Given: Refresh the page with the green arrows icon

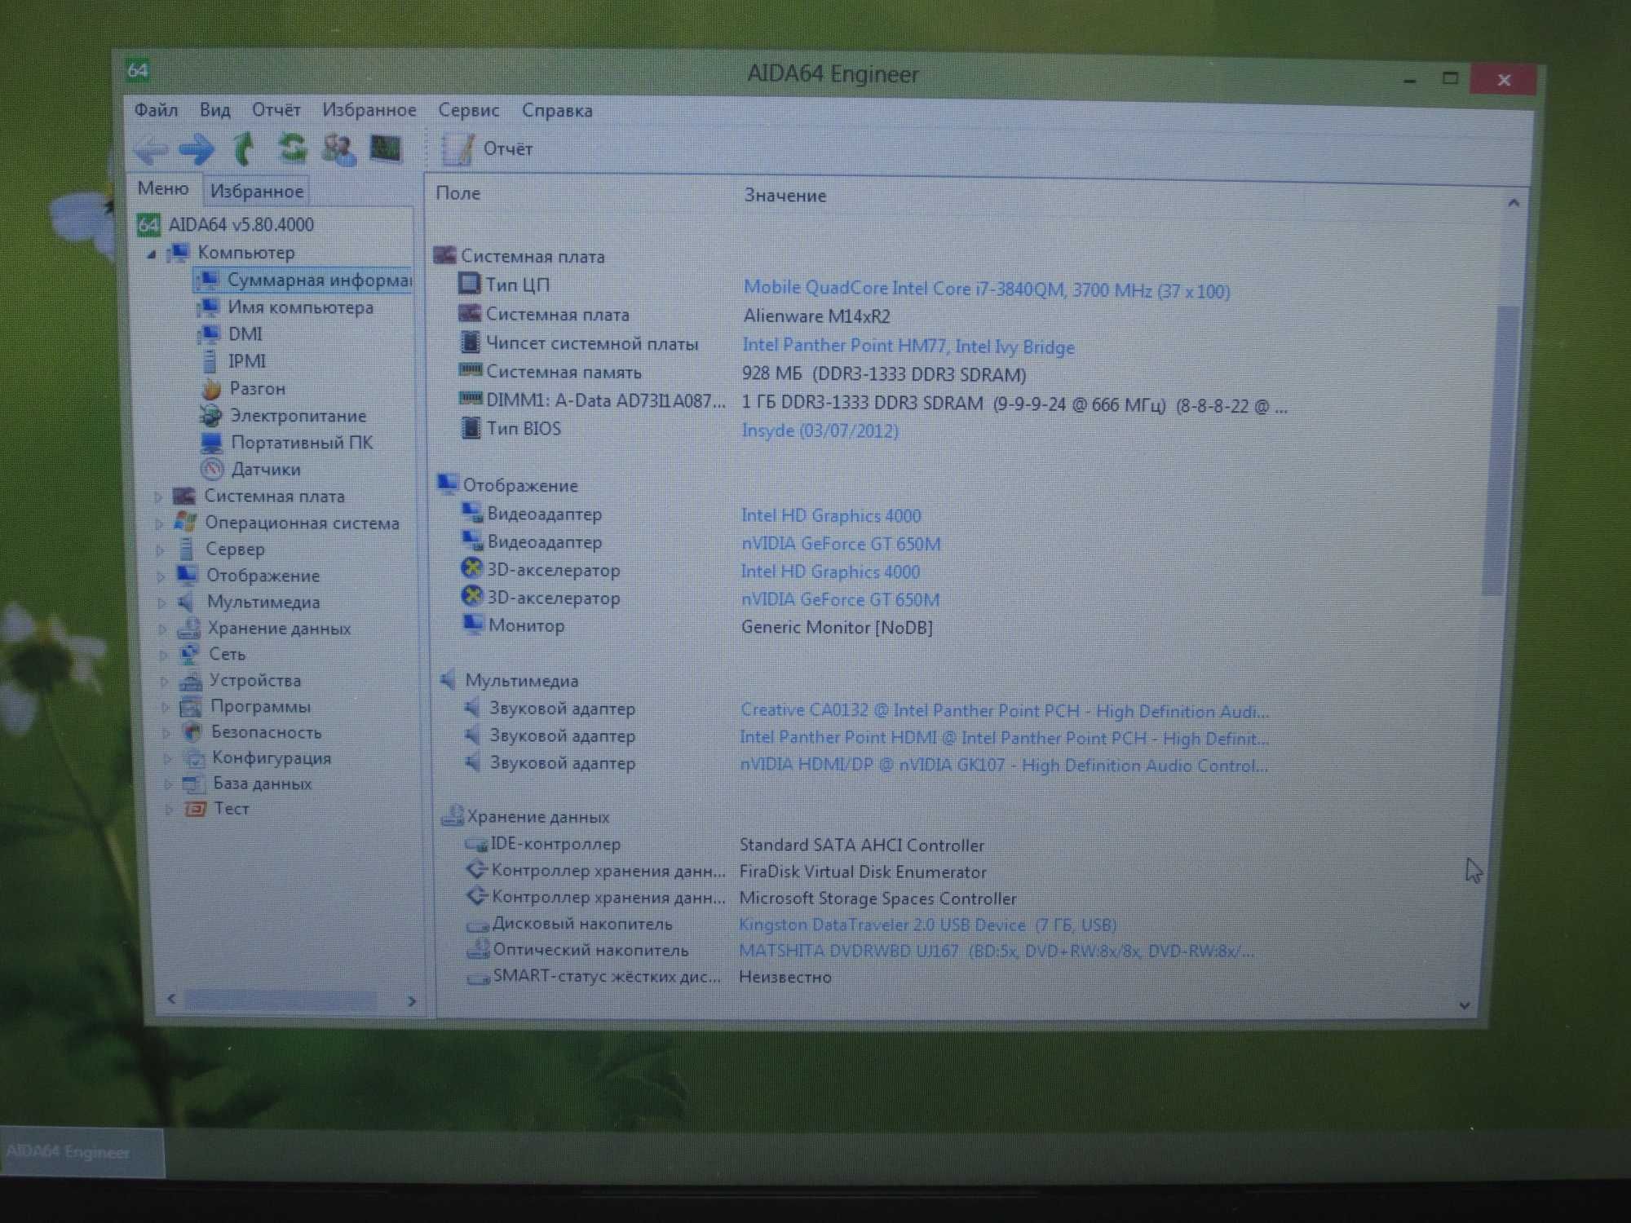Looking at the screenshot, I should click(x=292, y=148).
